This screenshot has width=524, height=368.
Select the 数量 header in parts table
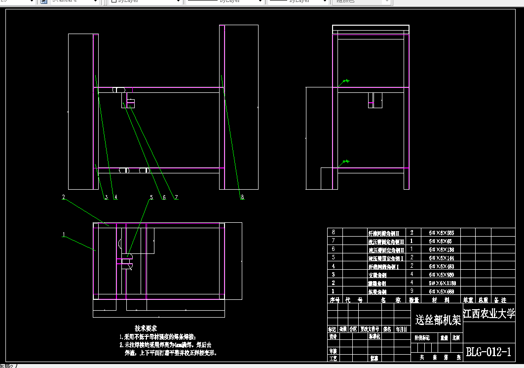(413, 300)
